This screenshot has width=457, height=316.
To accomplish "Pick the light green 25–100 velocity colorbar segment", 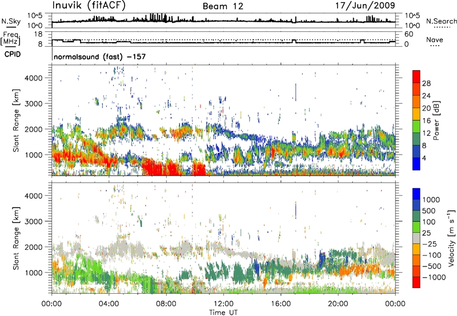I will point(416,227).
